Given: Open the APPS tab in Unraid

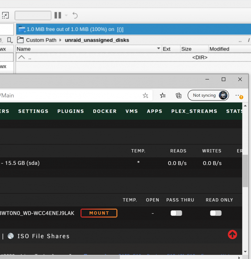Looking at the screenshot, I should pyautogui.click(x=155, y=111).
